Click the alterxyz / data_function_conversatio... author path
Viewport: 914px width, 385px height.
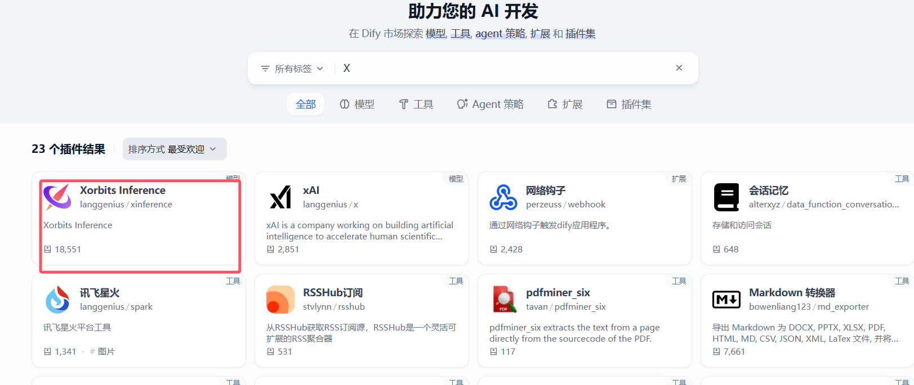(824, 205)
